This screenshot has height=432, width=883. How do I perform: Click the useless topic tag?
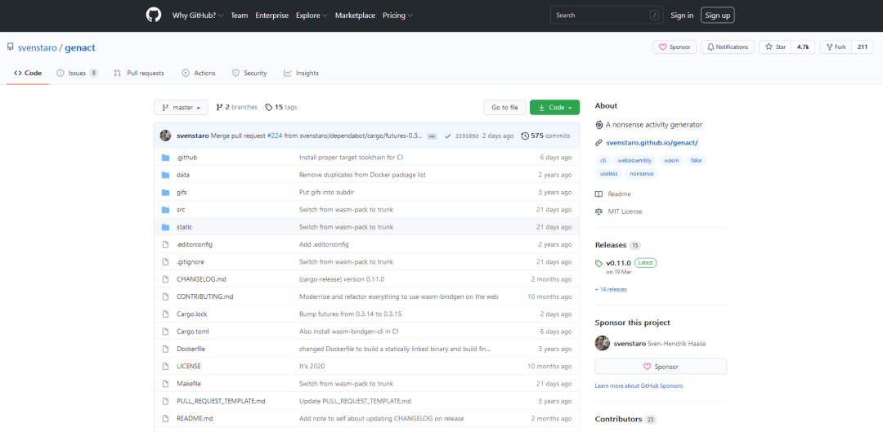(x=609, y=174)
